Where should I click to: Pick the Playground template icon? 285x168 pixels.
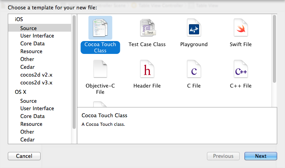(x=194, y=28)
